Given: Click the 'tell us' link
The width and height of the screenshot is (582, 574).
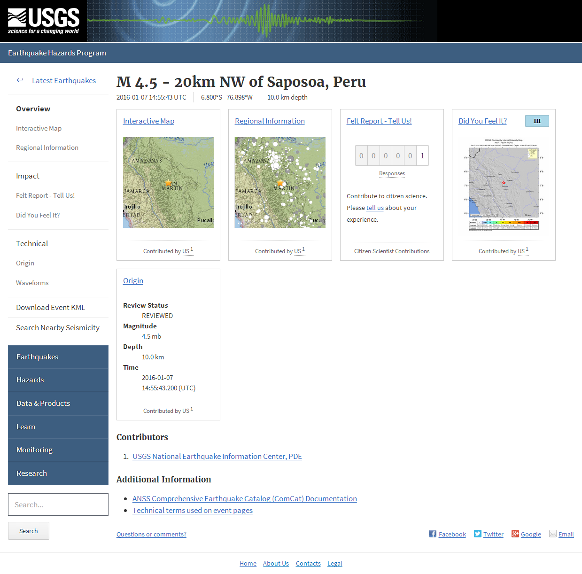Looking at the screenshot, I should click(375, 208).
